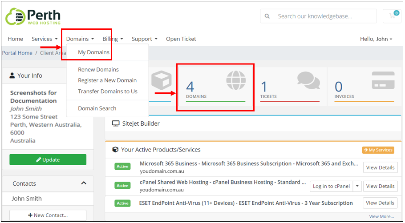This screenshot has height=223, width=405.
Task: Click into the knowledgebase search field
Action: pos(319,16)
